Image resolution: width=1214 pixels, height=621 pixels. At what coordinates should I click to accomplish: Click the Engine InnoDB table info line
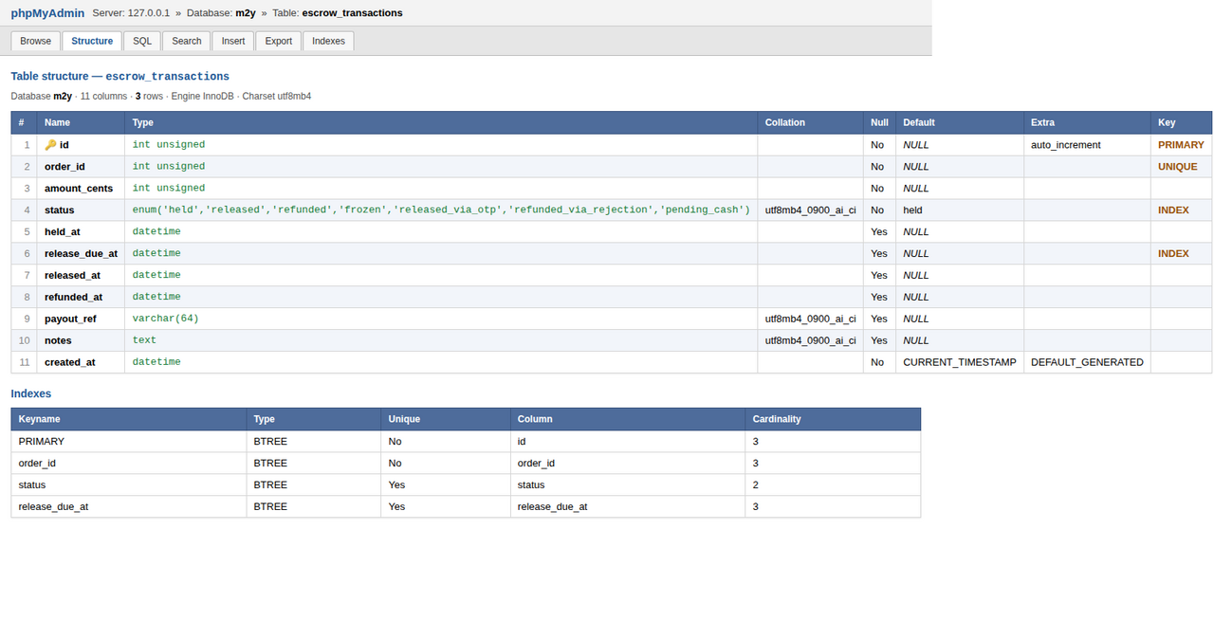tap(202, 97)
